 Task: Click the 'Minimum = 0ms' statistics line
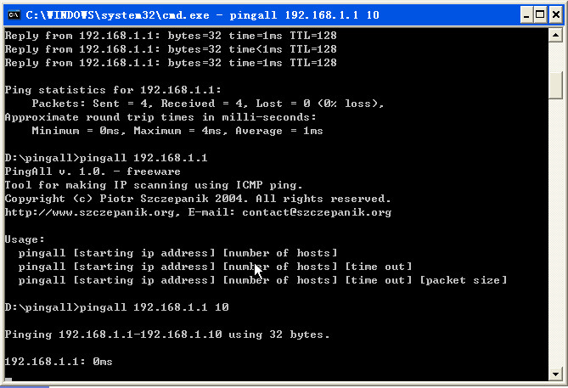point(177,131)
